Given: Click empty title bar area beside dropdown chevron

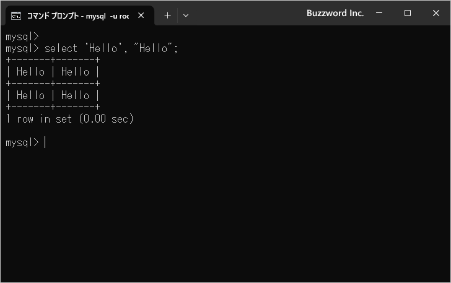Looking at the screenshot, I should (x=247, y=13).
